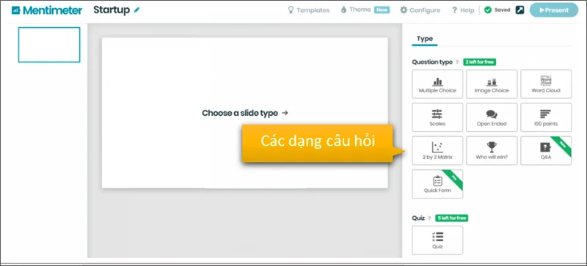Click the Saved status checkmark

pos(488,10)
